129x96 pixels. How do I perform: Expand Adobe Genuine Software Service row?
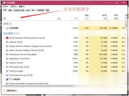(x=4, y=50)
